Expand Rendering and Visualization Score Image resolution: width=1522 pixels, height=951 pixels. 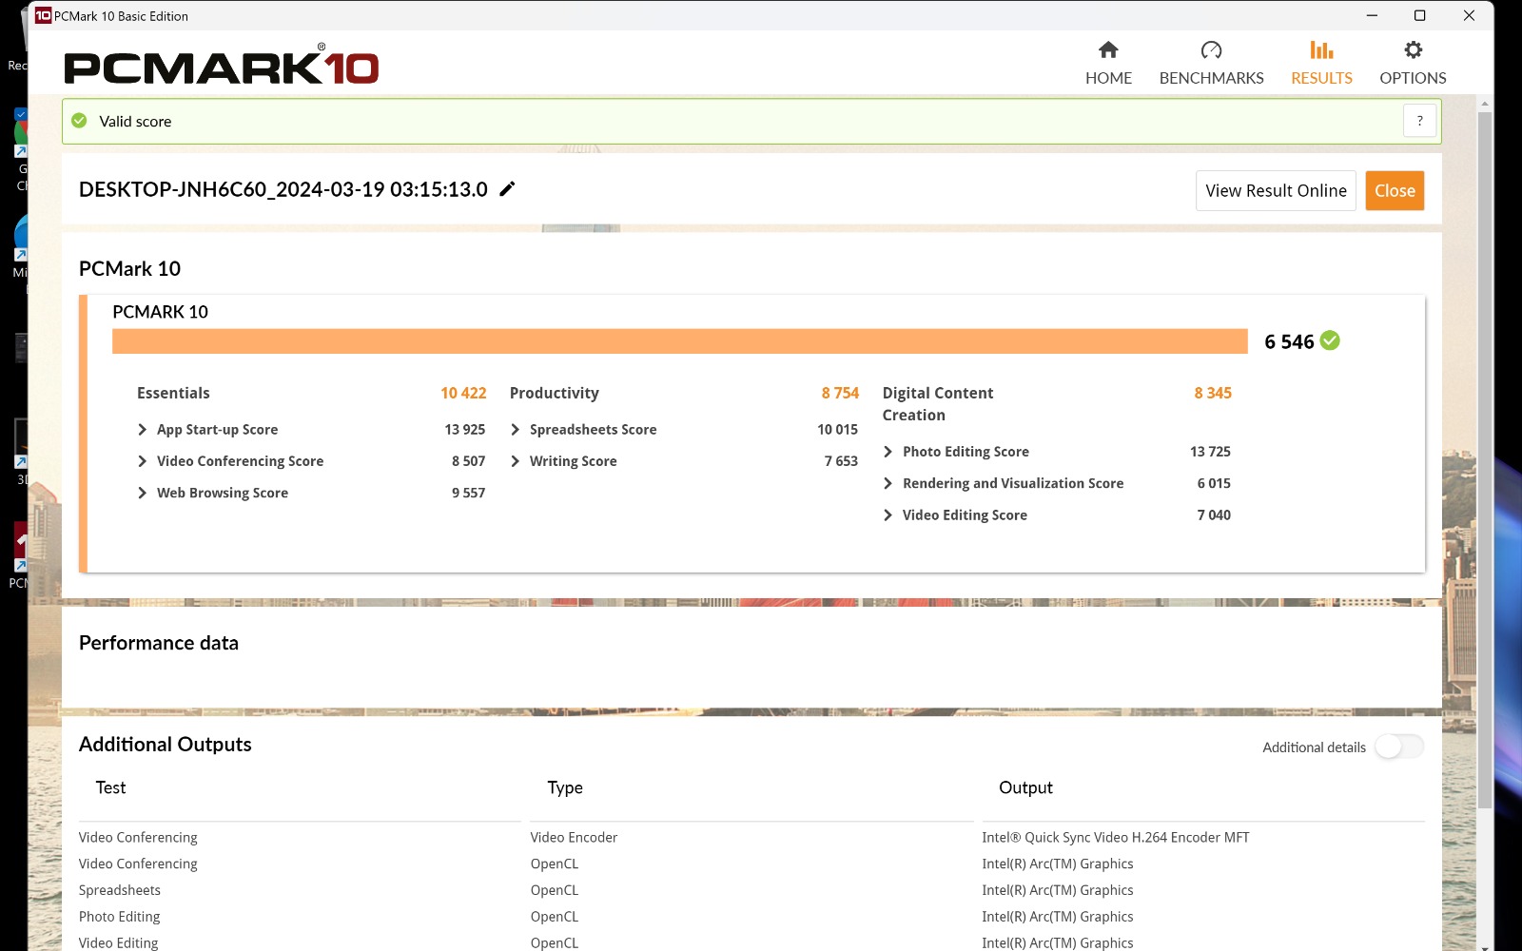click(888, 483)
